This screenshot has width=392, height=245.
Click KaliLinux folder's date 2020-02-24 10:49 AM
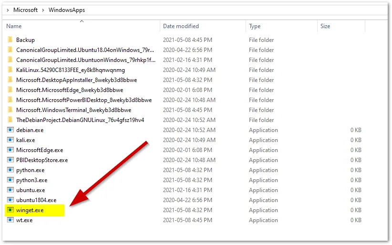click(189, 70)
